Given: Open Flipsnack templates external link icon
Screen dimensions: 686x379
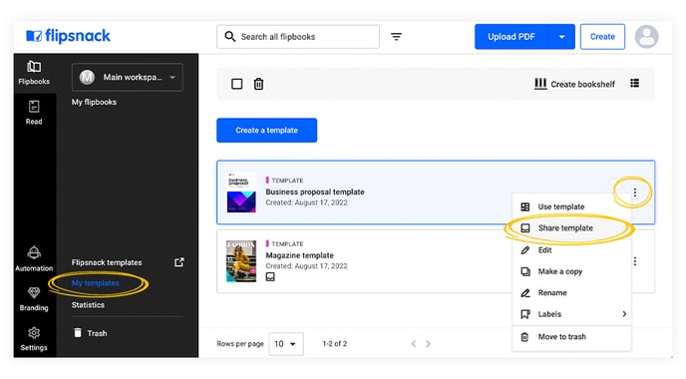Looking at the screenshot, I should pos(178,262).
